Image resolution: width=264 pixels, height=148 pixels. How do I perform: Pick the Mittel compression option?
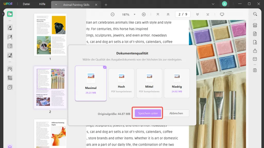[149, 83]
